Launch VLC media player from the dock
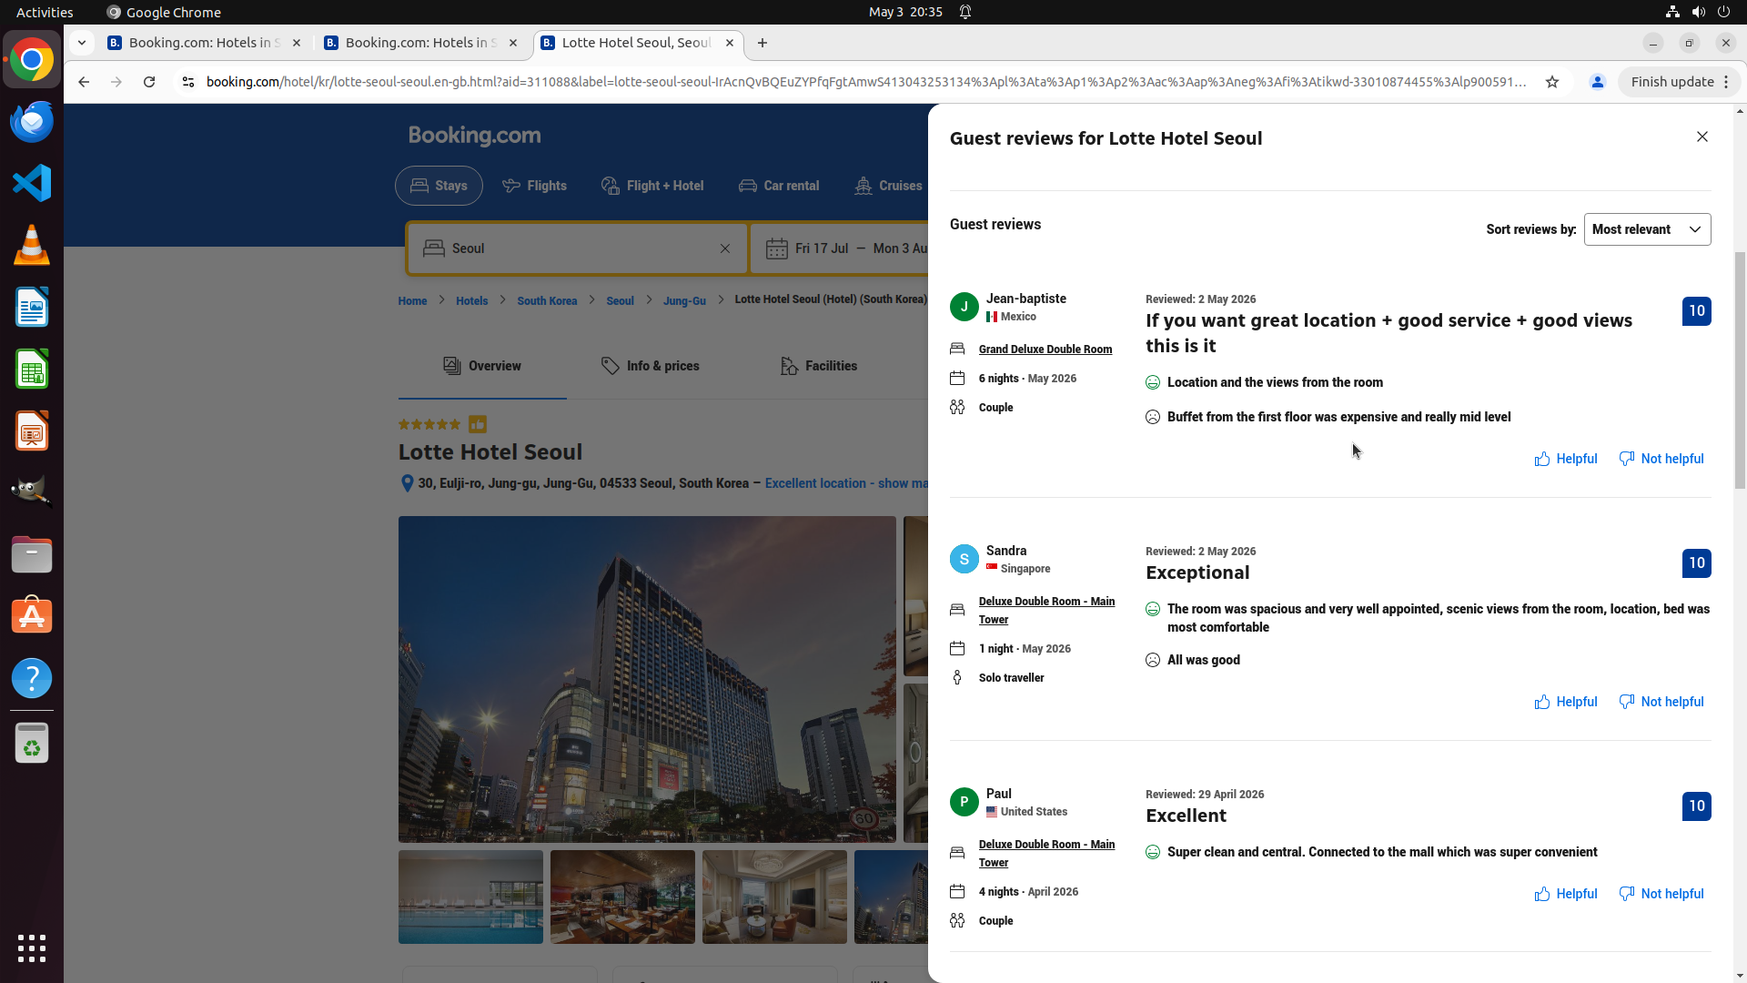Viewport: 1747px width, 983px height. coord(32,245)
